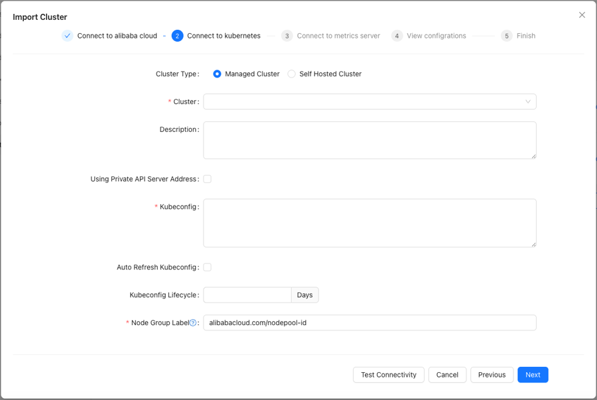Click the step 4 circle icon
Image resolution: width=597 pixels, height=400 pixels.
397,36
